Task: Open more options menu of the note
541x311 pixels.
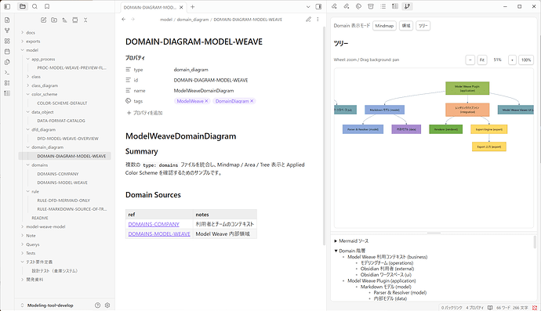Action: click(x=318, y=20)
